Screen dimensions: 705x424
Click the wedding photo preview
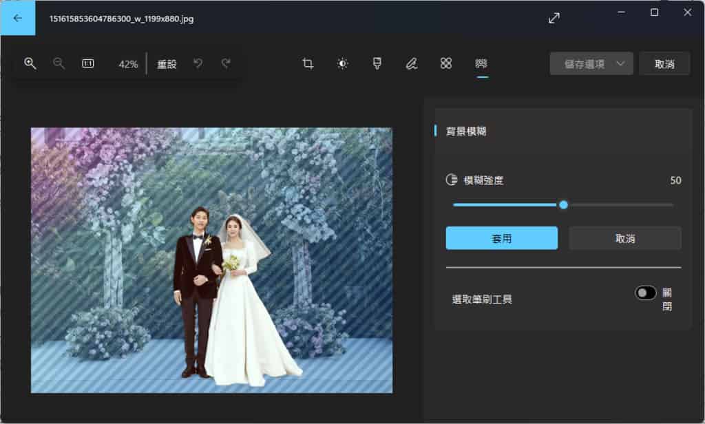point(211,260)
